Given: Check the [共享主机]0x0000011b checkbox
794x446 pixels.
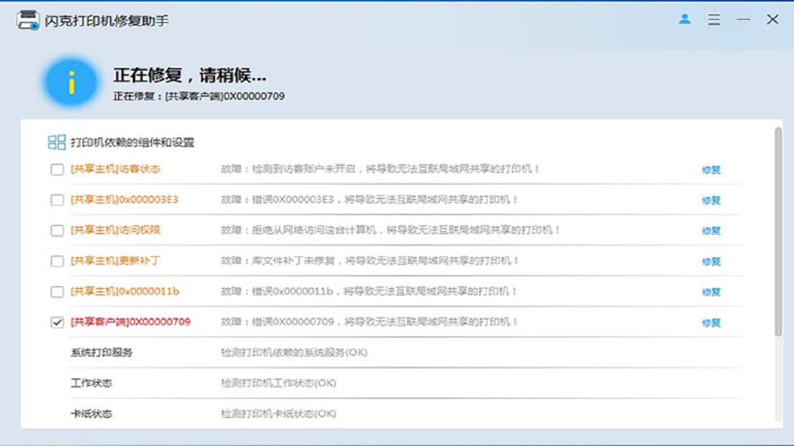Looking at the screenshot, I should coord(57,292).
